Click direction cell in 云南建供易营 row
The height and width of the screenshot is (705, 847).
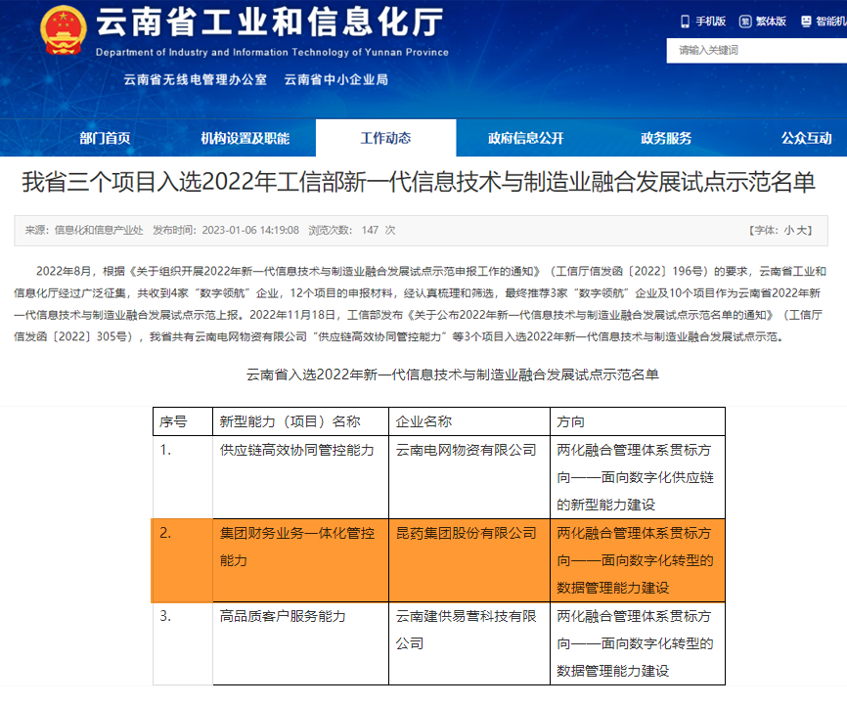636,644
